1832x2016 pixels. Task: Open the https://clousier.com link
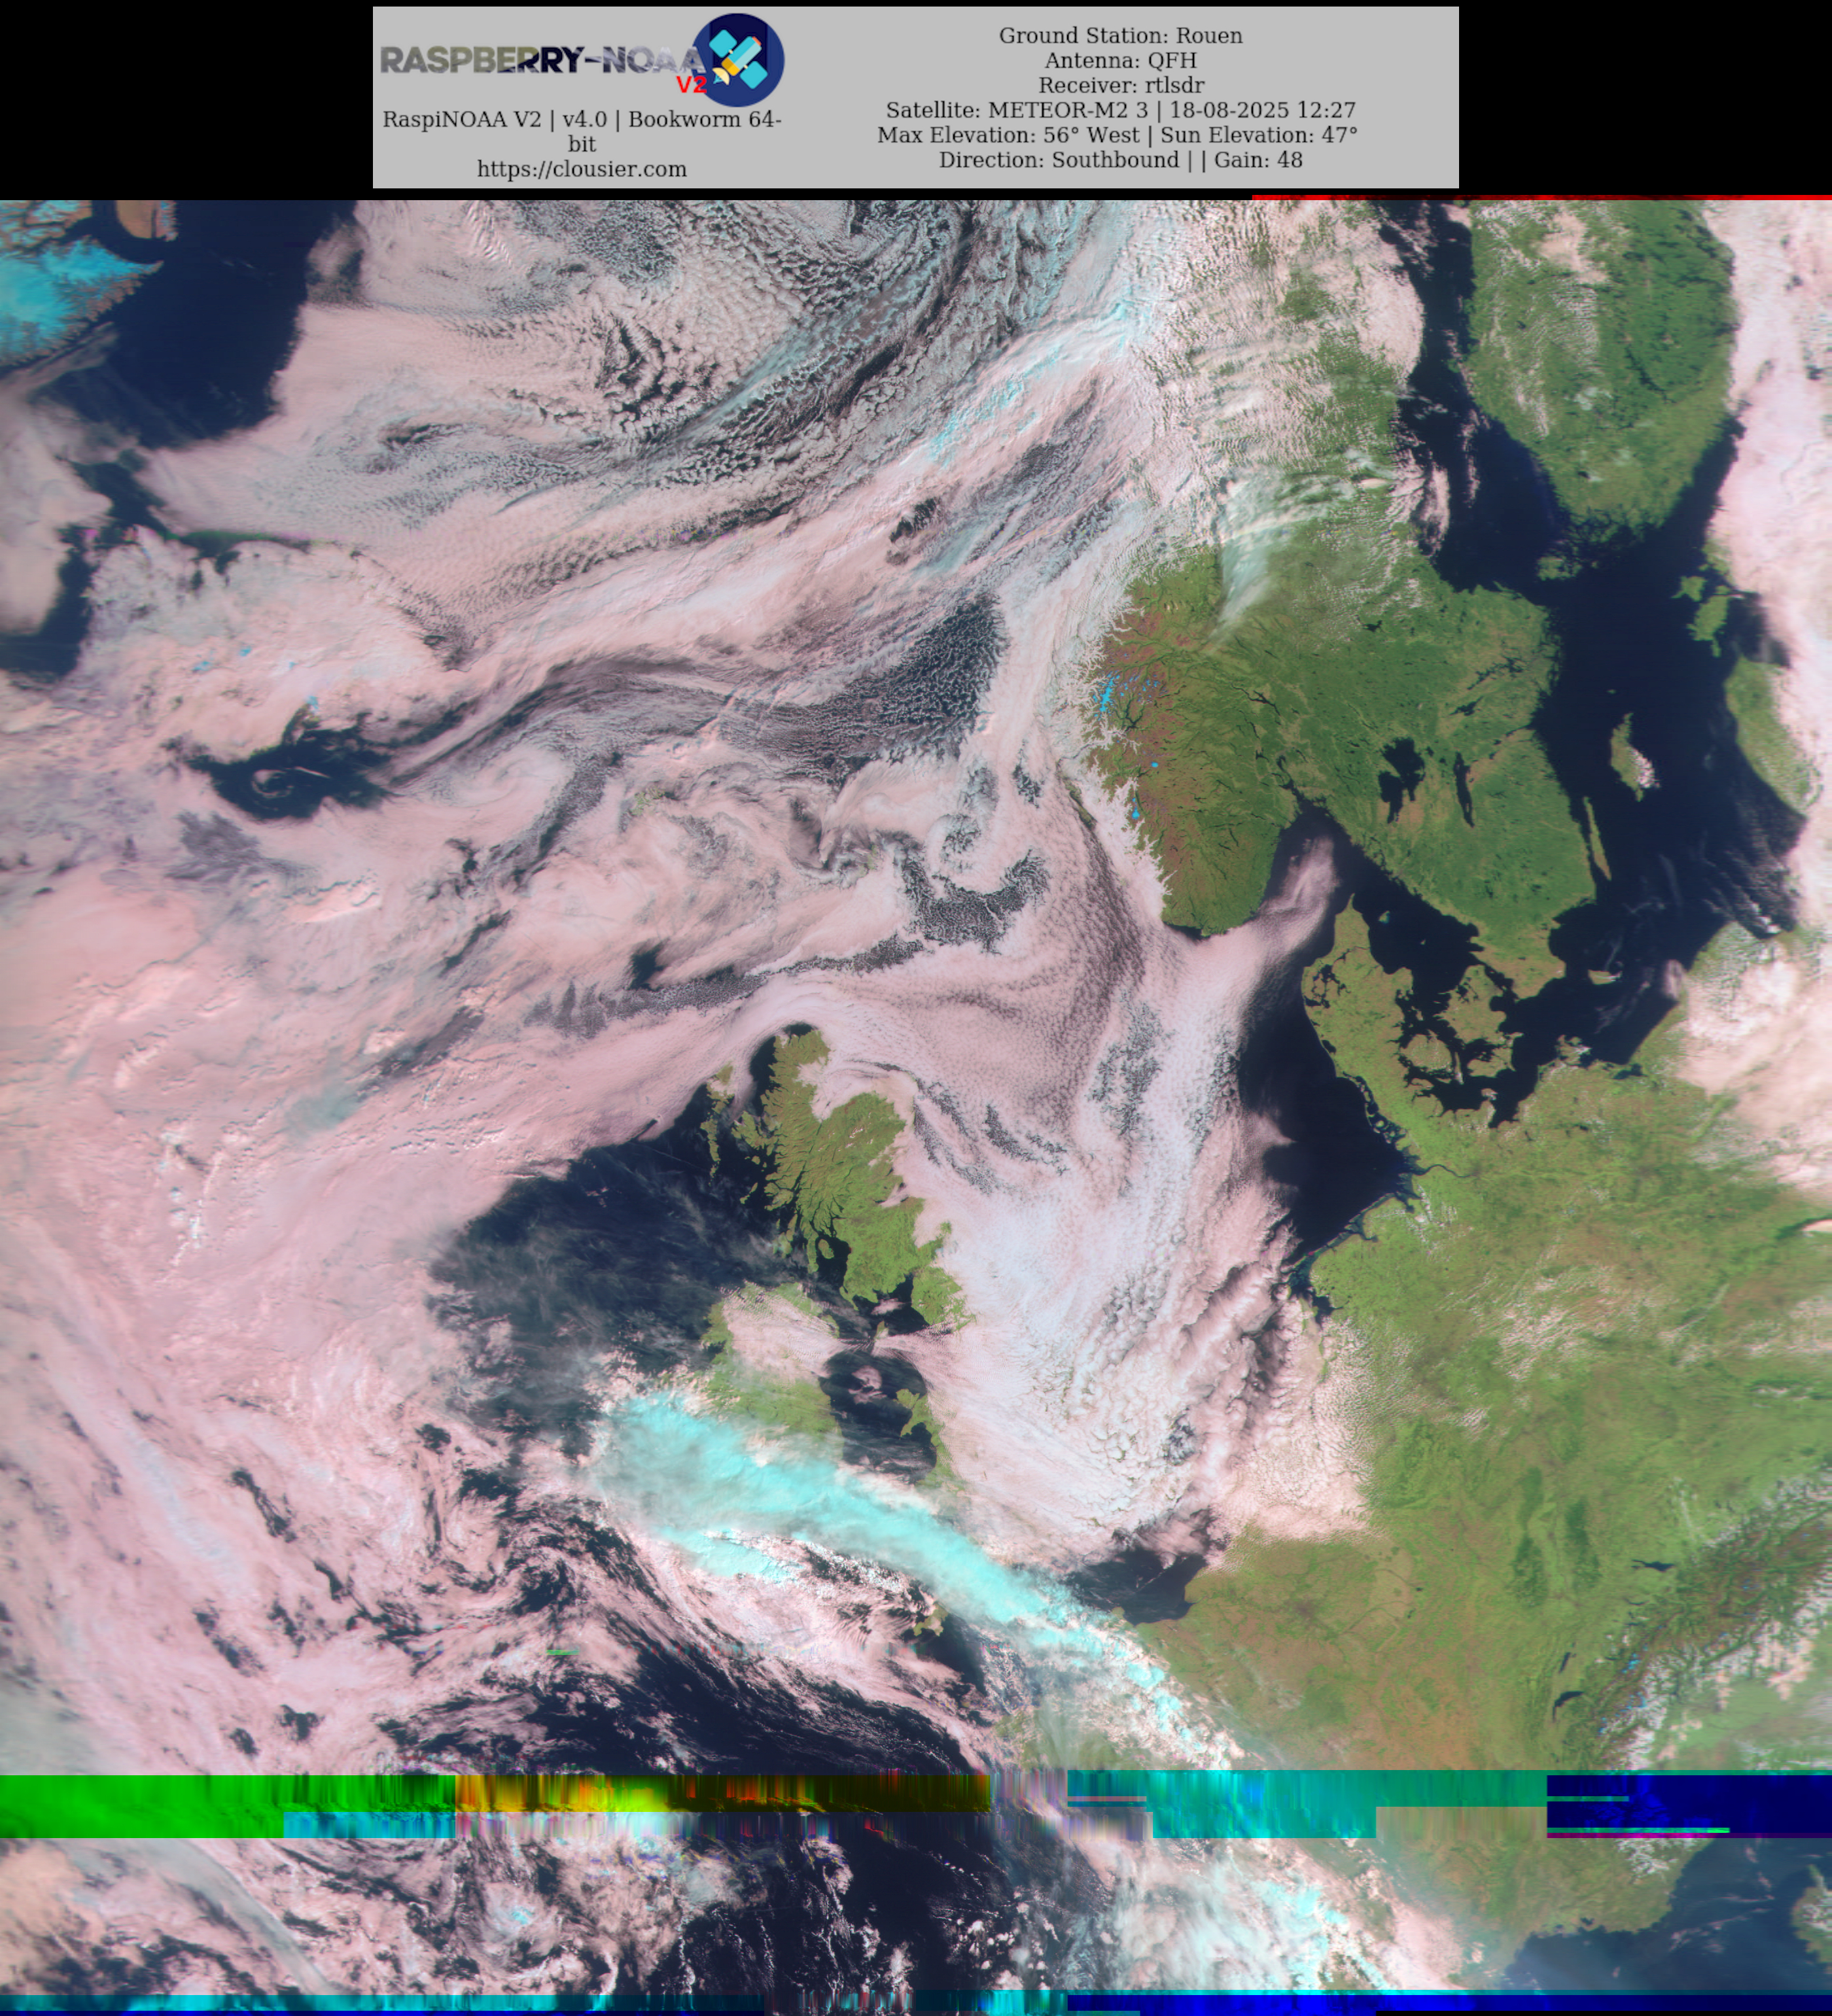coord(581,169)
